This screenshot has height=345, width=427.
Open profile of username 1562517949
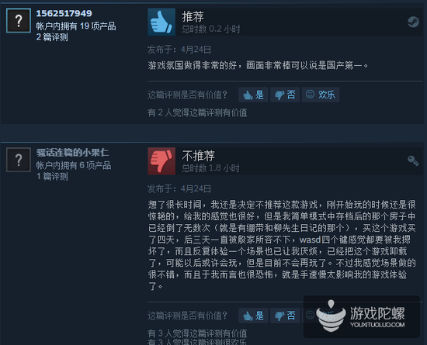point(64,13)
